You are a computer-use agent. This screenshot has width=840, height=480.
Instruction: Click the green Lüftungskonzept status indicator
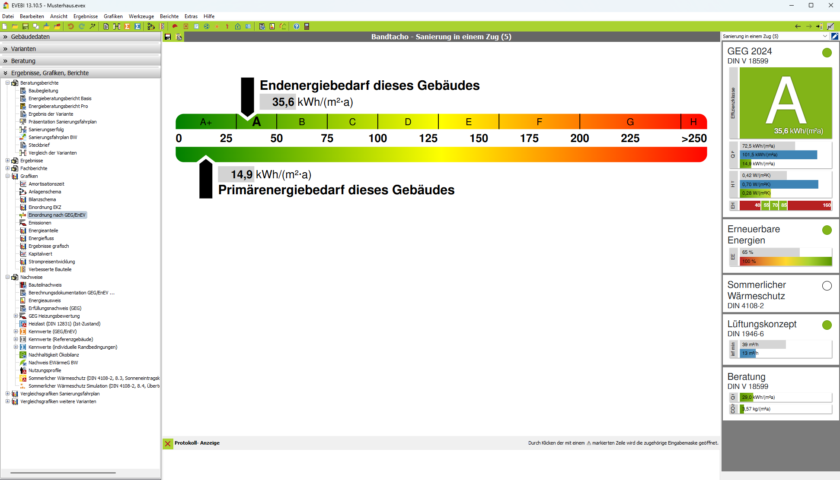827,325
